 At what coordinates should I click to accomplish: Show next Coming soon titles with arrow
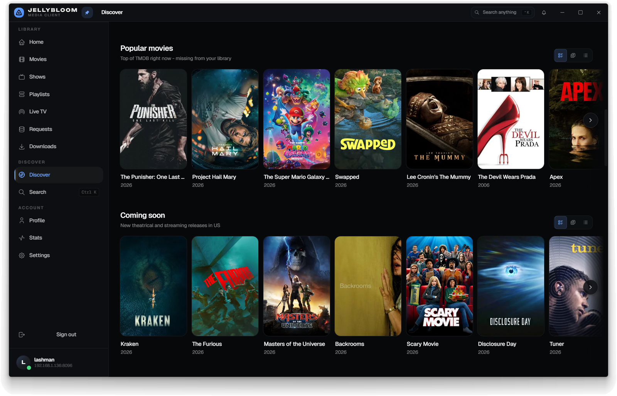point(590,287)
